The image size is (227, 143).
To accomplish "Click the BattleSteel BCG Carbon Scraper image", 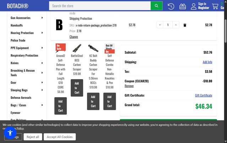I will [x=77, y=48].
